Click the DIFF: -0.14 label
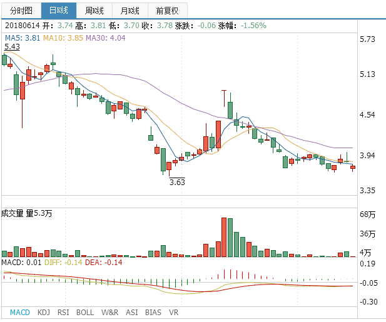This screenshot has height=322, width=386. [63, 263]
